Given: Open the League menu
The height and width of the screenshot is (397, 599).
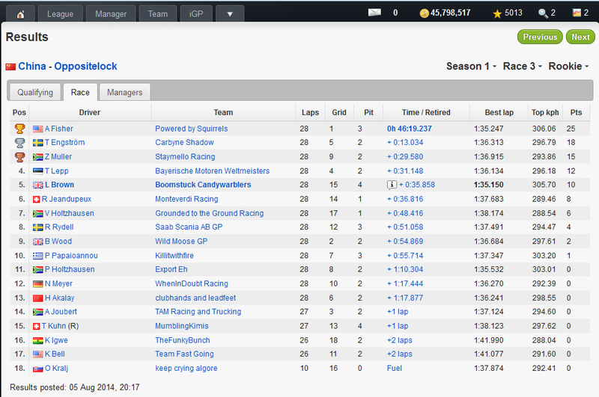Looking at the screenshot, I should [x=60, y=13].
